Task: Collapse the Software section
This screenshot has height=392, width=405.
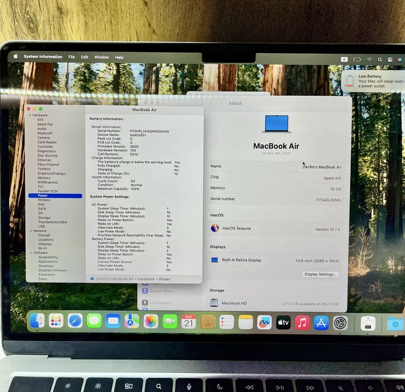Action: [31, 253]
